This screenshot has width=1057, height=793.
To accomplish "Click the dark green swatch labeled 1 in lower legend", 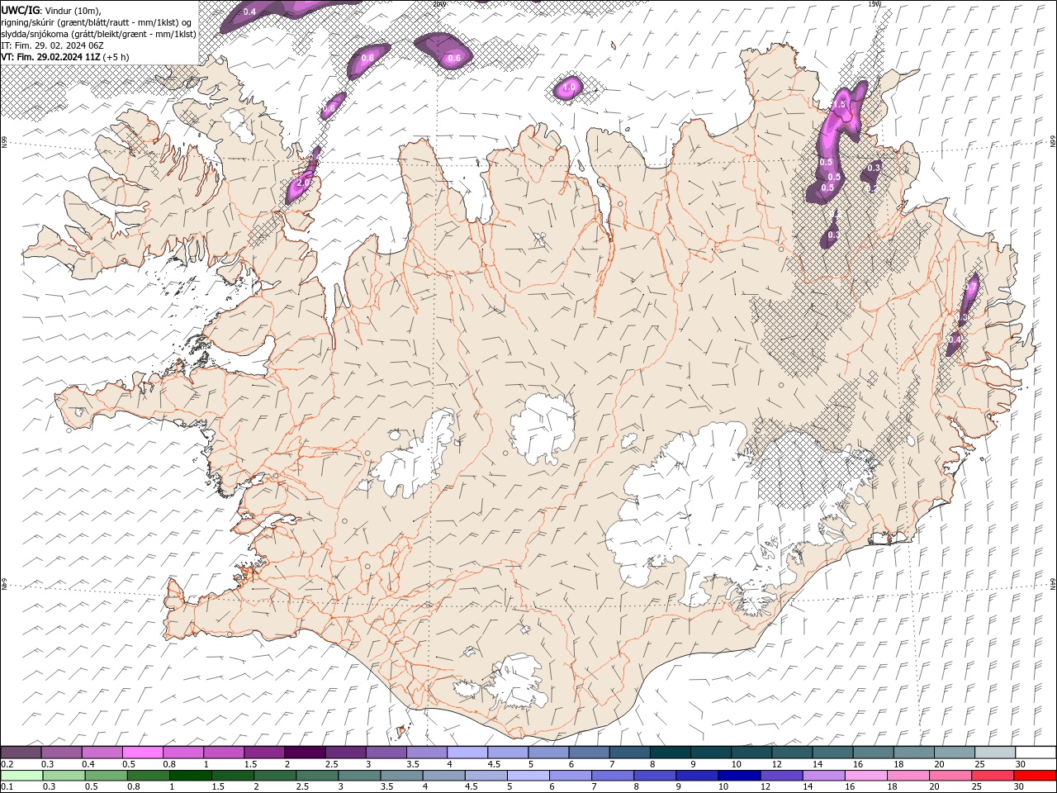I will click(x=191, y=776).
